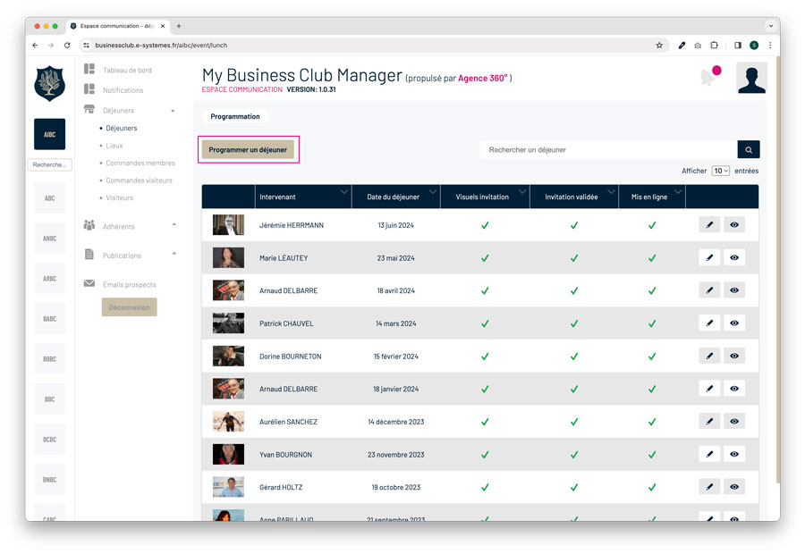Show Arnaud DELBARRE 18 avril details eye
The width and height of the screenshot is (805, 554).
pos(734,290)
